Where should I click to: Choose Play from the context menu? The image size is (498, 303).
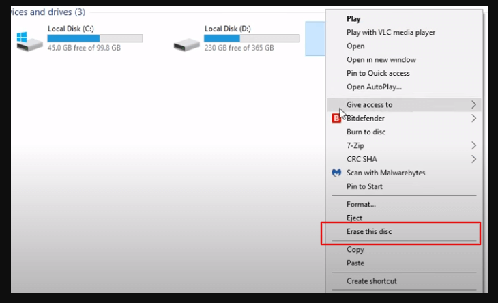pyautogui.click(x=353, y=19)
